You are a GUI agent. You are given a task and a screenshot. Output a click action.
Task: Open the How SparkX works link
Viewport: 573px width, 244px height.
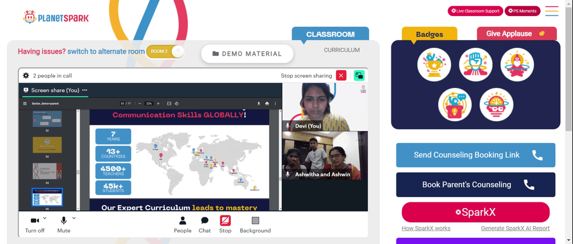click(426, 229)
